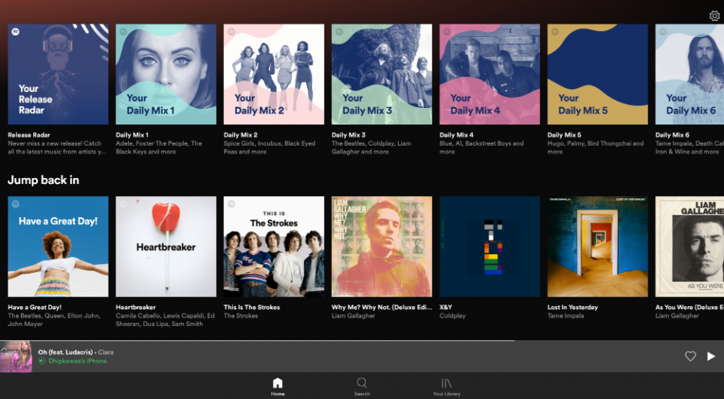Open the Search tab
The width and height of the screenshot is (724, 399).
click(362, 386)
